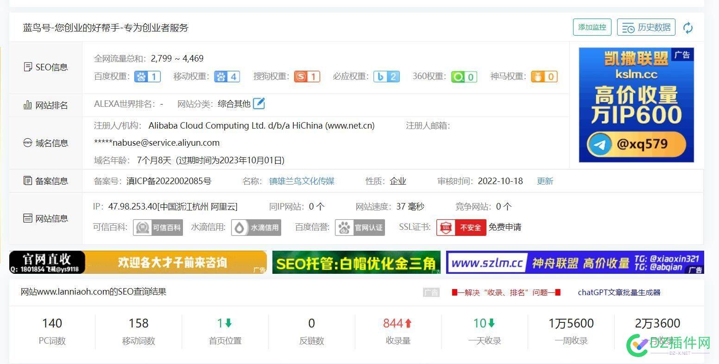Click the 审核时间 date 2022-10-18

click(x=500, y=181)
